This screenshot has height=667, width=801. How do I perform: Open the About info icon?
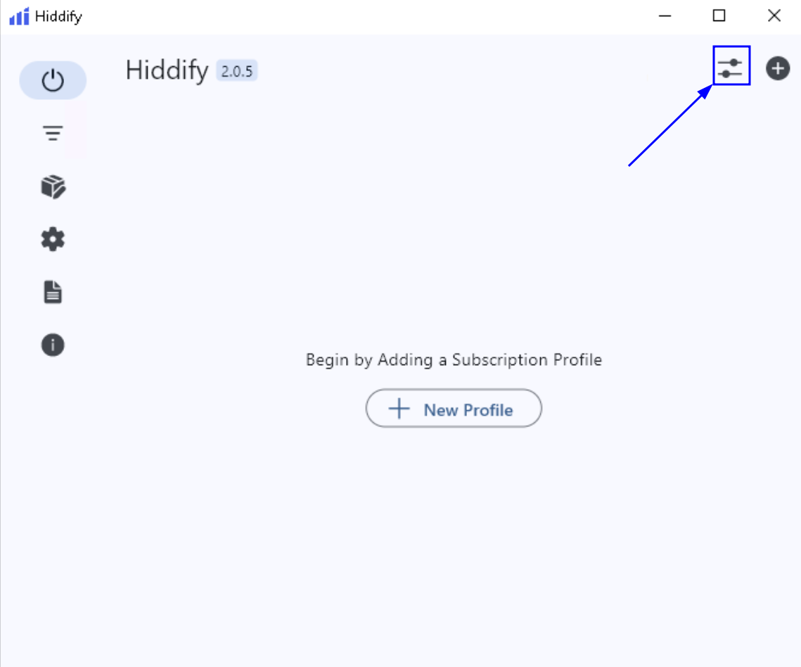pos(53,345)
